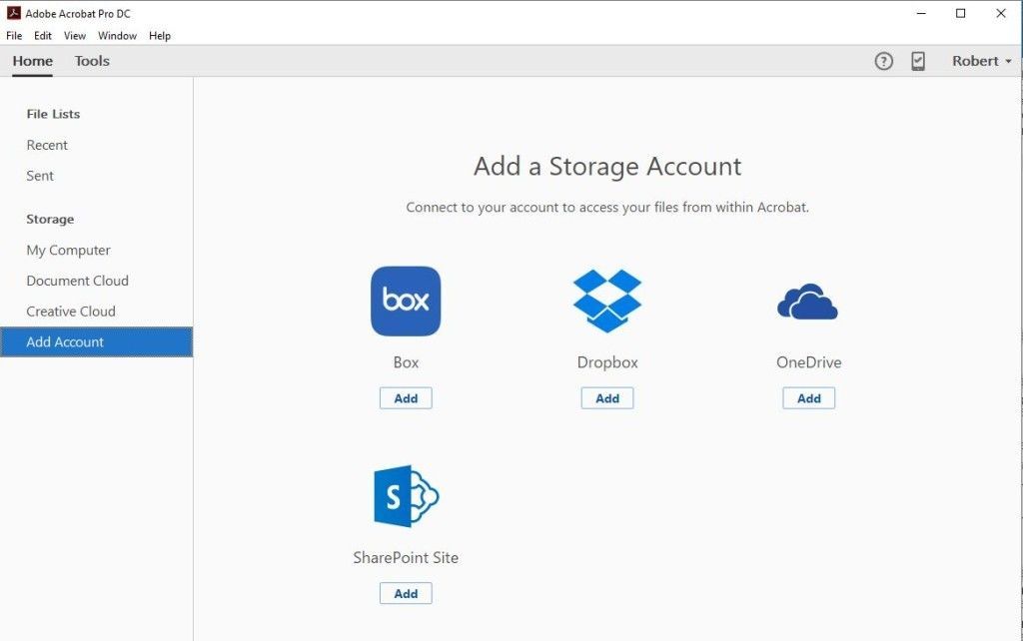Image resolution: width=1023 pixels, height=641 pixels.
Task: Click the Adobe Acrobat title bar icon
Action: 14,13
